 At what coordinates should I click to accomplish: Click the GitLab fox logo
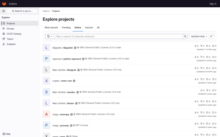[4, 4]
